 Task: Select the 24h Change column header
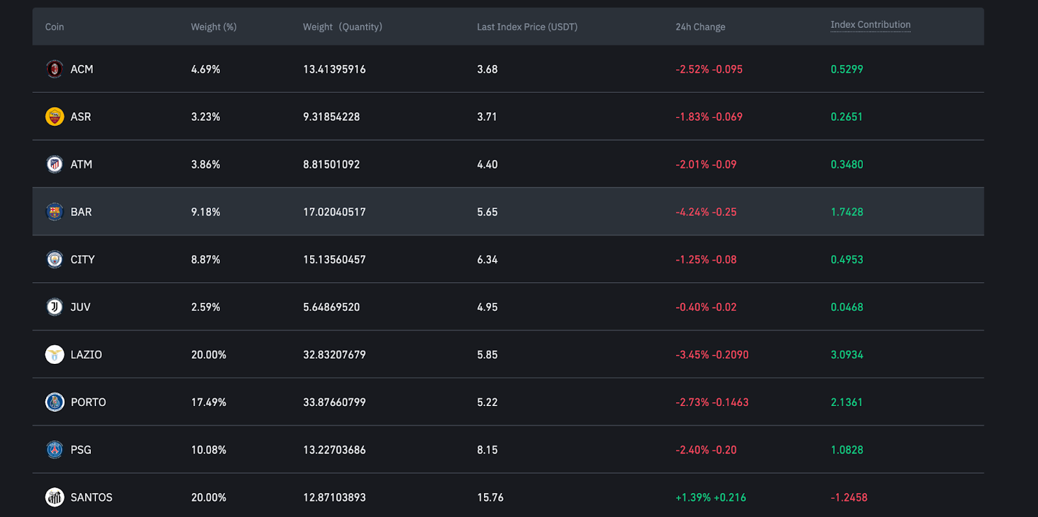pos(700,27)
